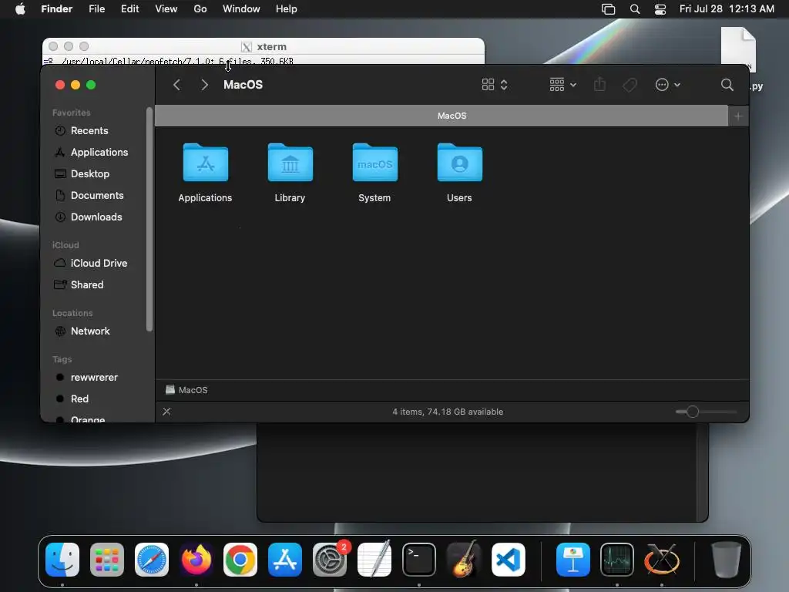Select the System folder
Viewport: 789px width, 592px height.
coord(375,162)
